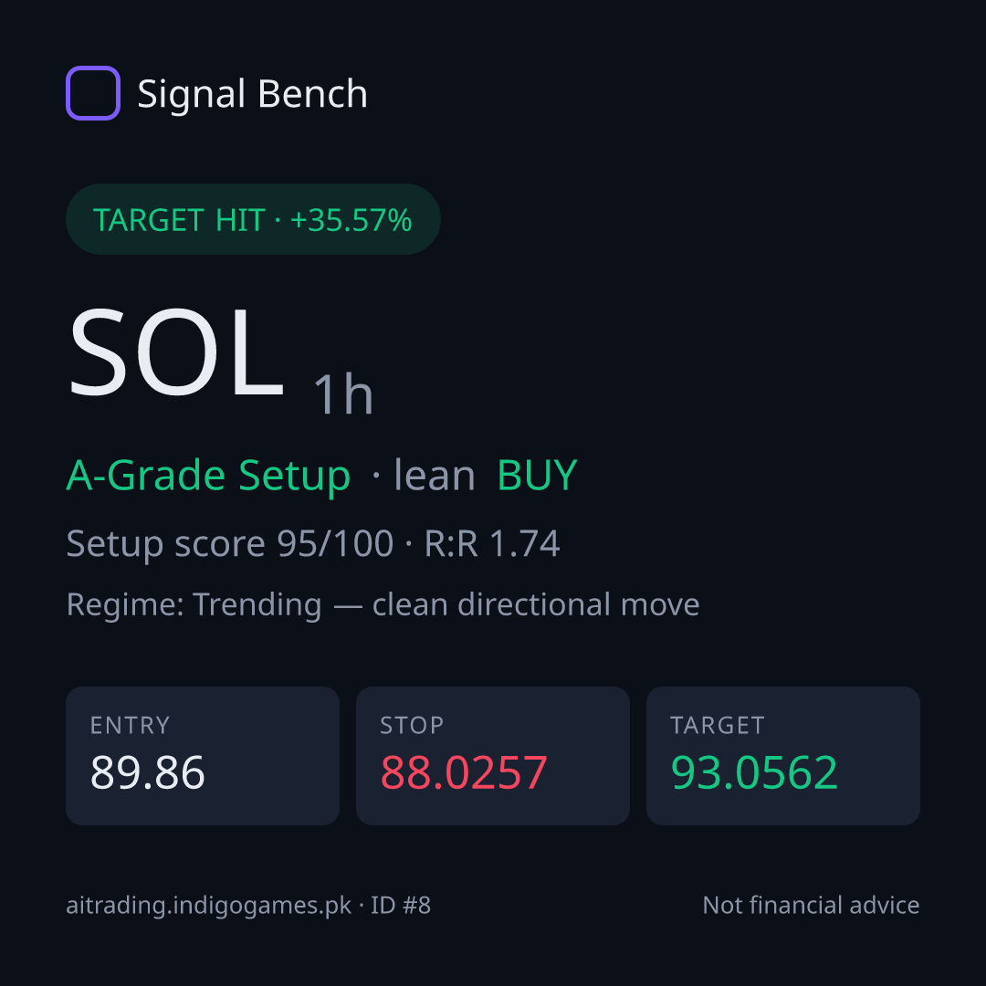This screenshot has height=986, width=986.
Task: Click the R:R 1.74 ratio
Action: (492, 543)
